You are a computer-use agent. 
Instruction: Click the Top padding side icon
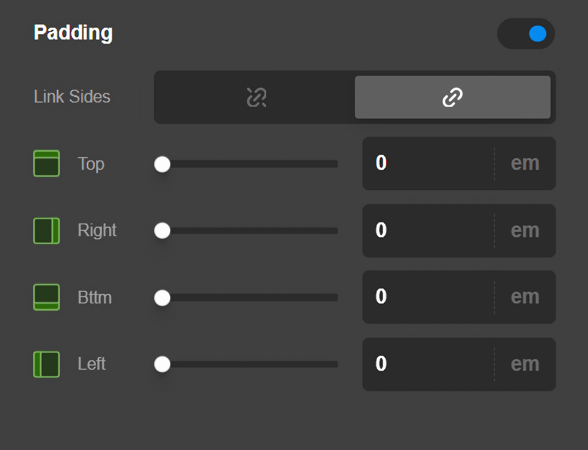(46, 163)
